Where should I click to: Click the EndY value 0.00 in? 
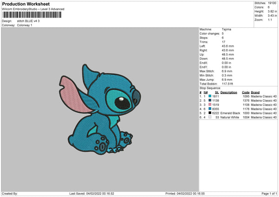tap(226, 67)
